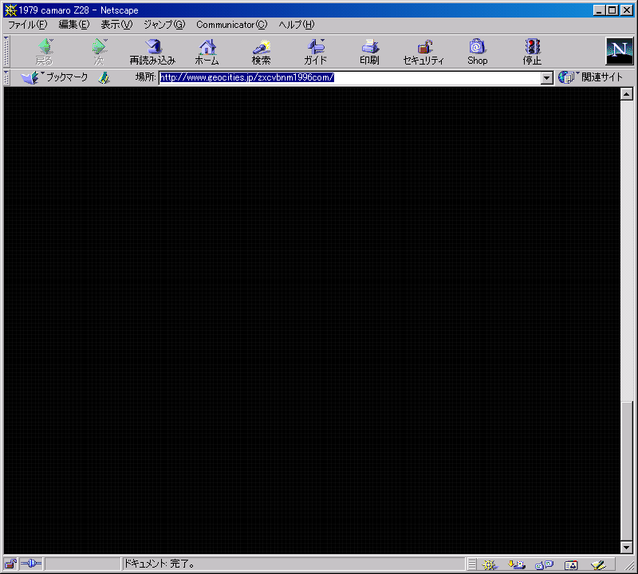Open the ジャンプ(G) menu
This screenshot has width=638, height=574.
[164, 25]
